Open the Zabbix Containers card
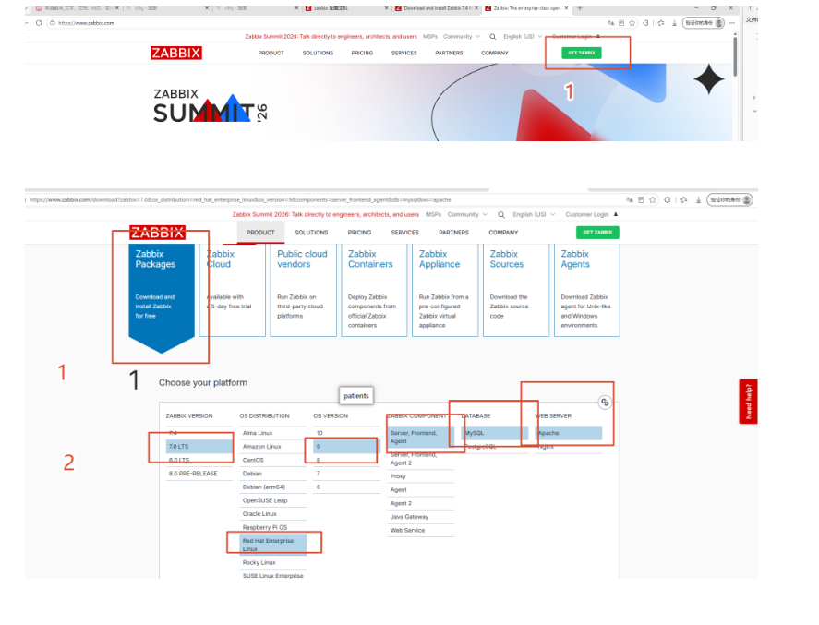This screenshot has width=819, height=625. click(374, 290)
